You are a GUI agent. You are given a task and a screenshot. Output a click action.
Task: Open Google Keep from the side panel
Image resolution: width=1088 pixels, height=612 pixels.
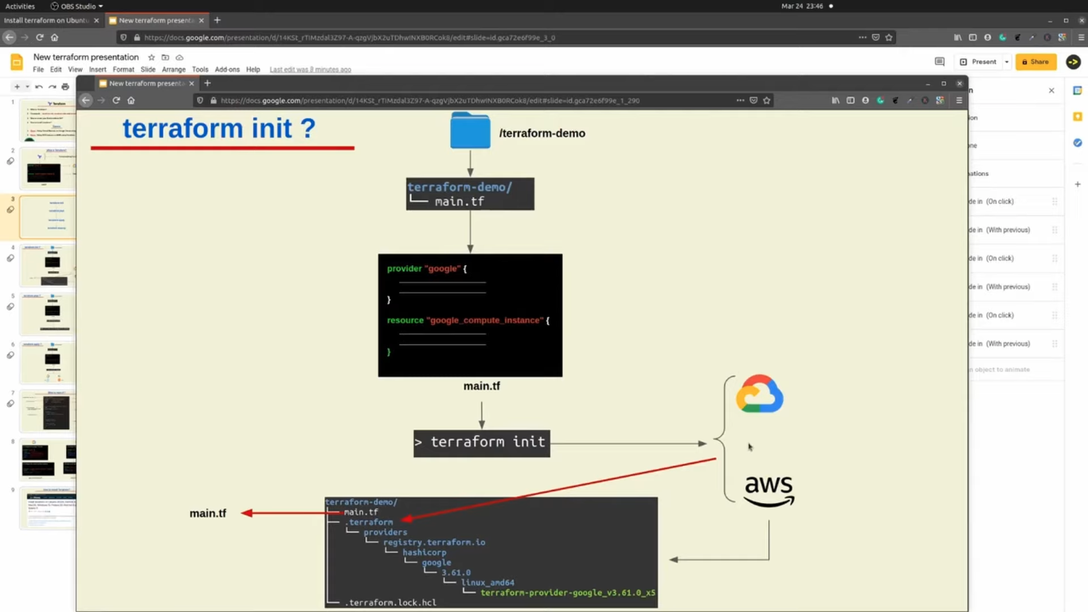pos(1078,116)
